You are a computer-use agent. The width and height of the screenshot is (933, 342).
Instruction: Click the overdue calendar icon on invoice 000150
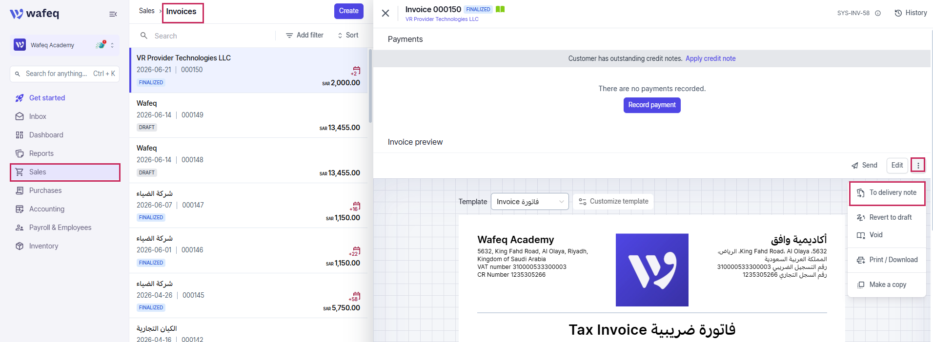pyautogui.click(x=356, y=71)
